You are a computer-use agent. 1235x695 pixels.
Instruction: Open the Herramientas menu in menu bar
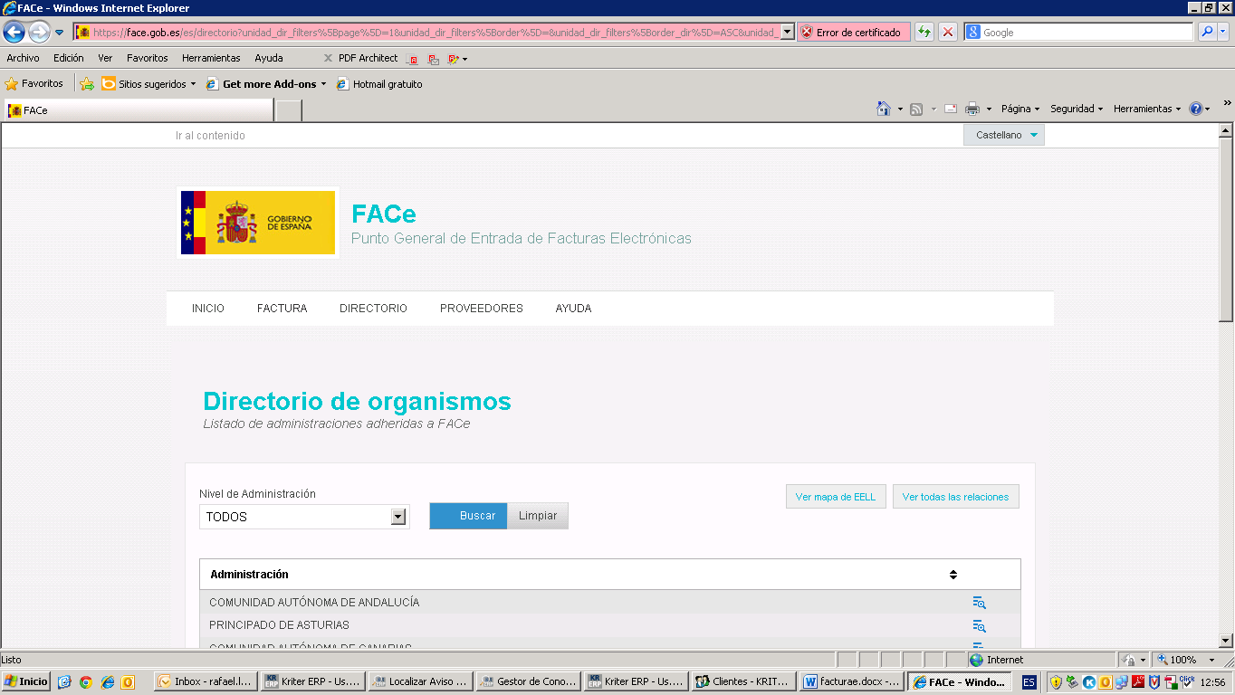[211, 58]
